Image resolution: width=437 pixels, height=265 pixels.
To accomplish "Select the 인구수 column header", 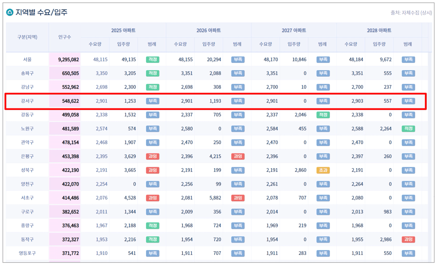I will point(65,37).
